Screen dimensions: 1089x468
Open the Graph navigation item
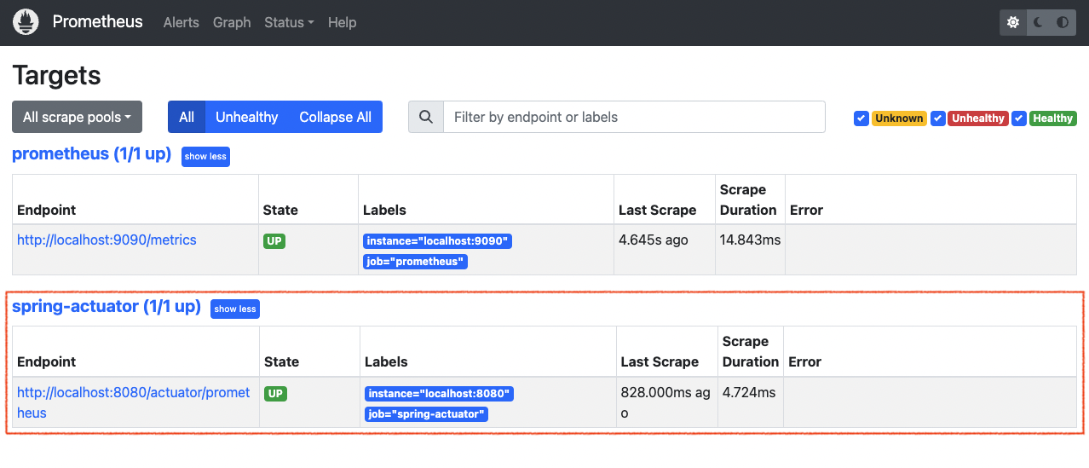coord(232,22)
